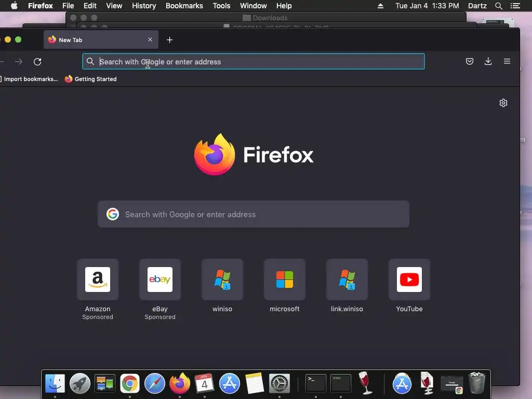Open System Preferences from dock
This screenshot has height=399, width=532.
(279, 383)
